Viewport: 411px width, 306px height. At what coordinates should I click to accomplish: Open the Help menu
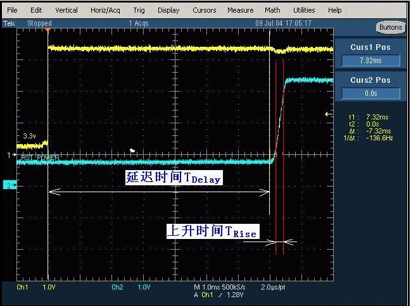pyautogui.click(x=335, y=10)
